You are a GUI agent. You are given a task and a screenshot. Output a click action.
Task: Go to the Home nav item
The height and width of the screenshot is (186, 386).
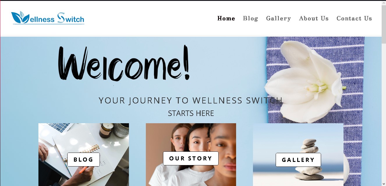pos(226,18)
